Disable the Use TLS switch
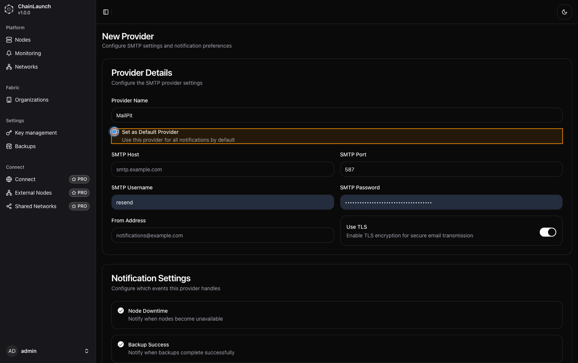Viewport: 578px width, 363px height. (x=548, y=232)
